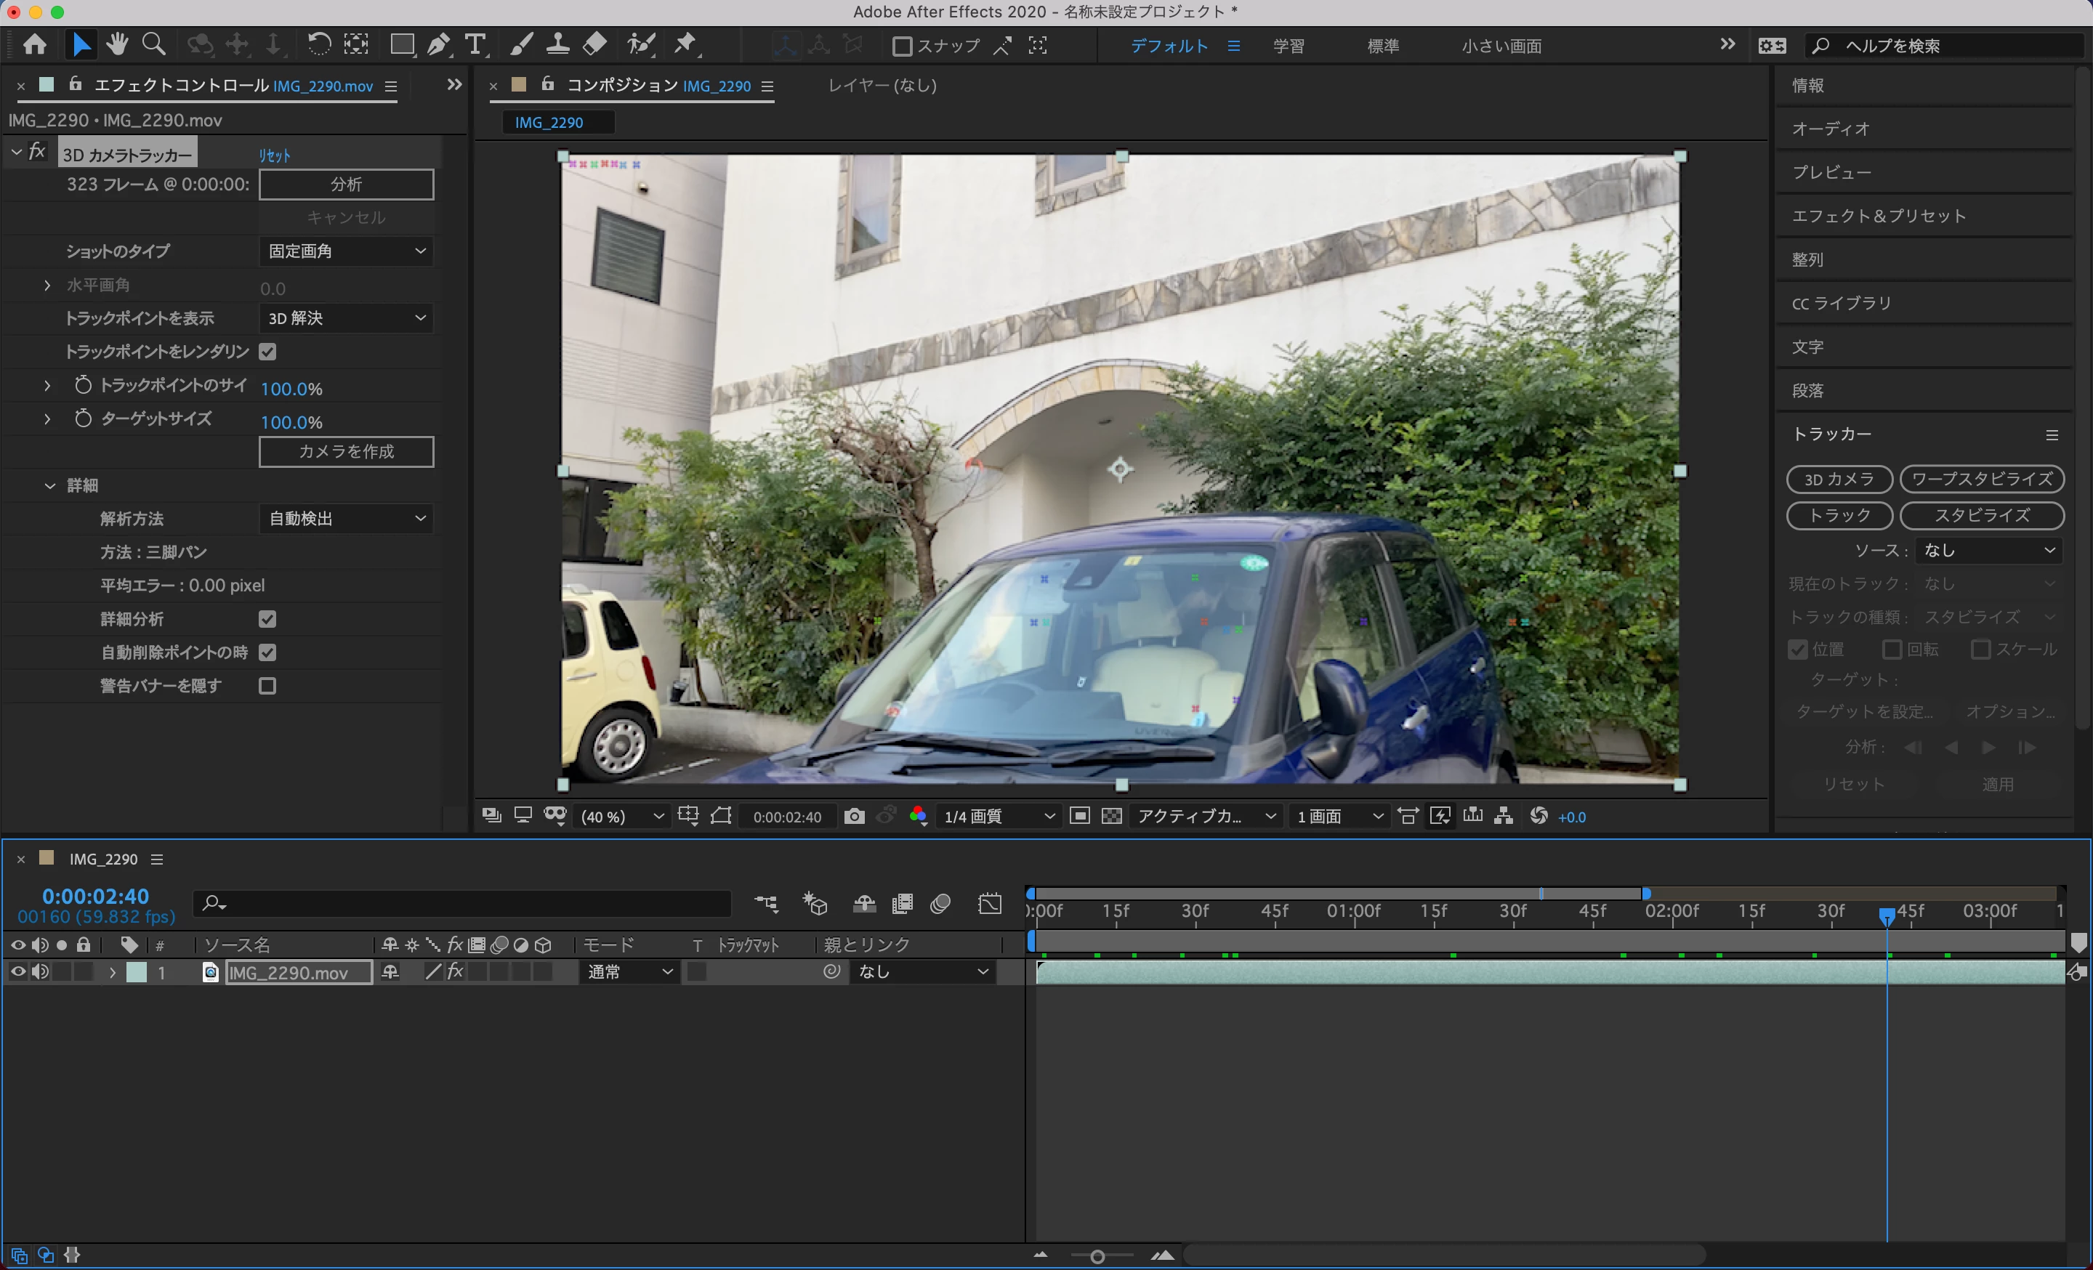Click the カメラを作成 button
This screenshot has height=1270, width=2093.
(x=346, y=452)
